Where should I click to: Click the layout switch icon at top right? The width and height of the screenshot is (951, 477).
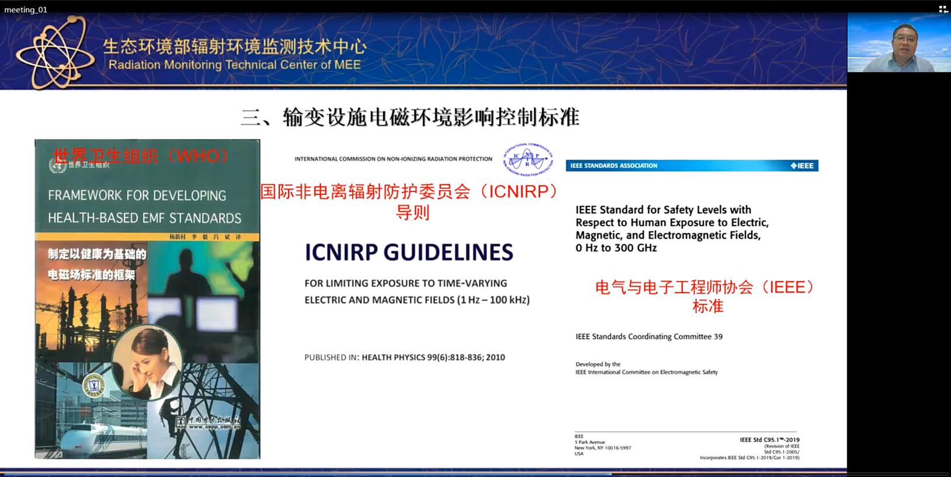pos(943,9)
